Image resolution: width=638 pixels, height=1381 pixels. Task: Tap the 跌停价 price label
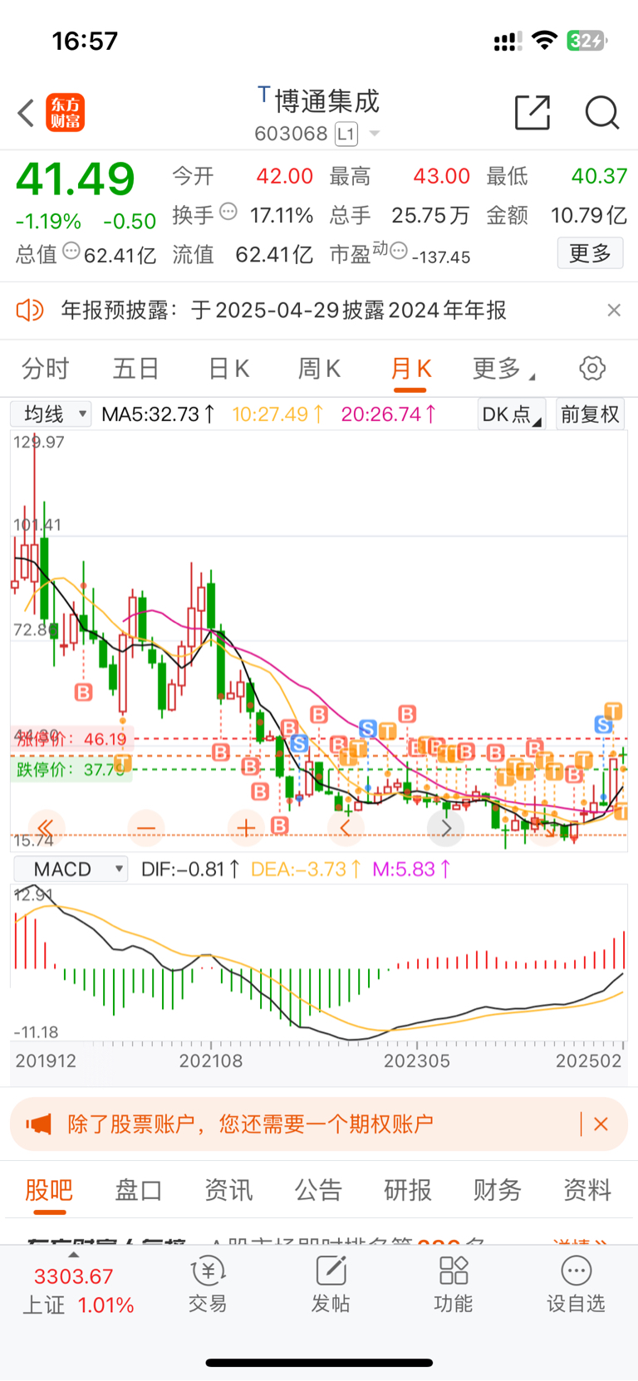point(71,769)
